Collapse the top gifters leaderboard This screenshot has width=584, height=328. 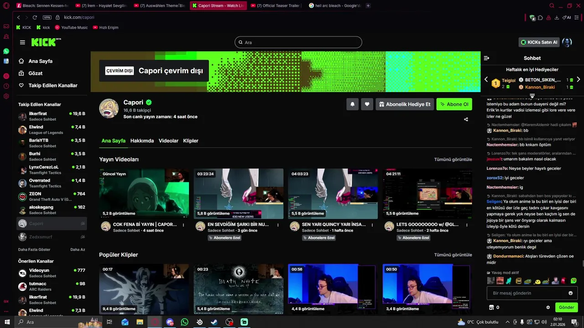pos(532,96)
